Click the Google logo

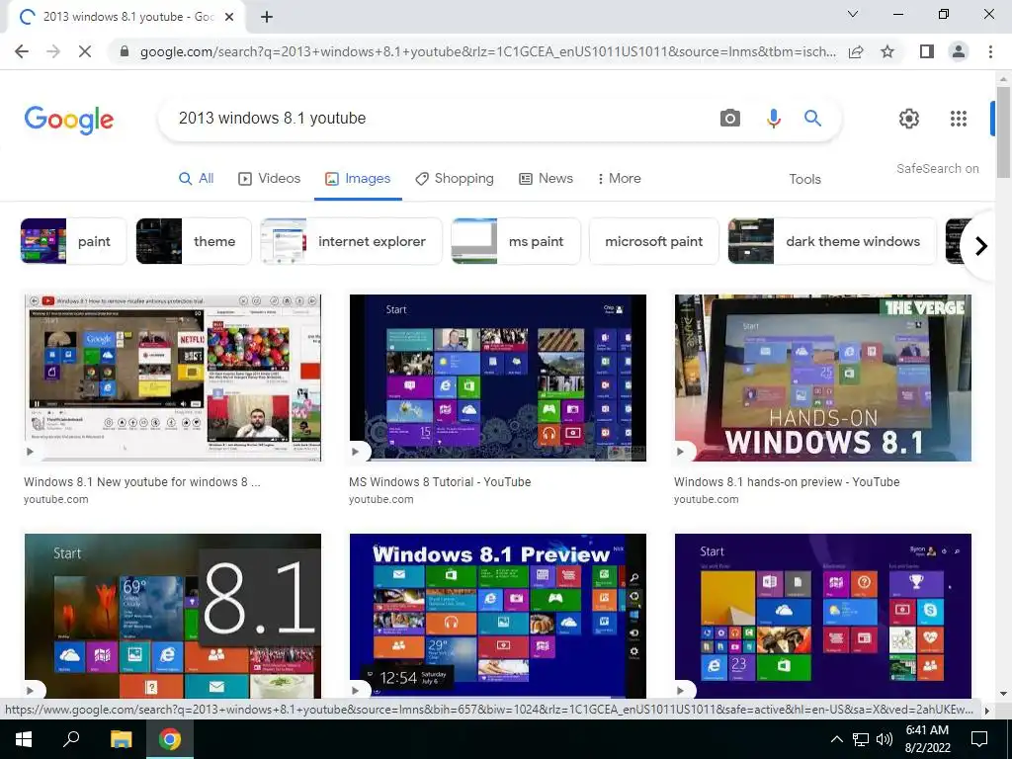tap(69, 120)
